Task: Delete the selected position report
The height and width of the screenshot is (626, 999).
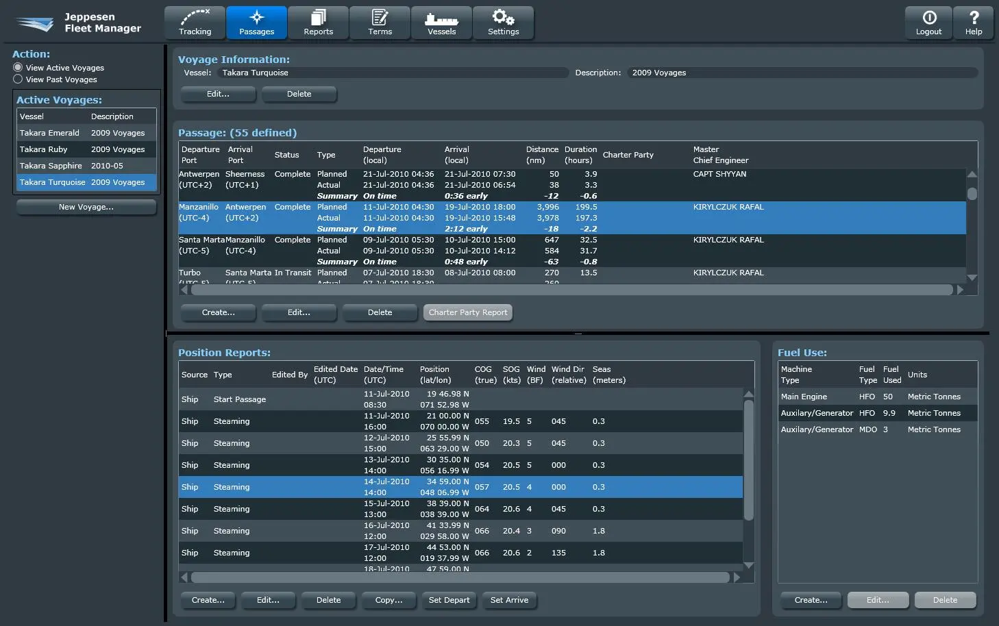Action: point(328,600)
